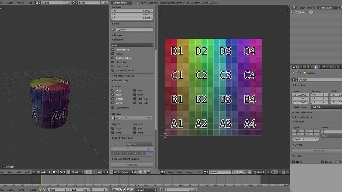Screen dimensions: 342x192
Task: Open the GLSL shading dropdown
Action: pos(132,45)
